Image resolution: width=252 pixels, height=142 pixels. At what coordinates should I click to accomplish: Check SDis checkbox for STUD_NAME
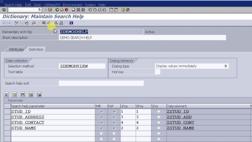(159, 128)
